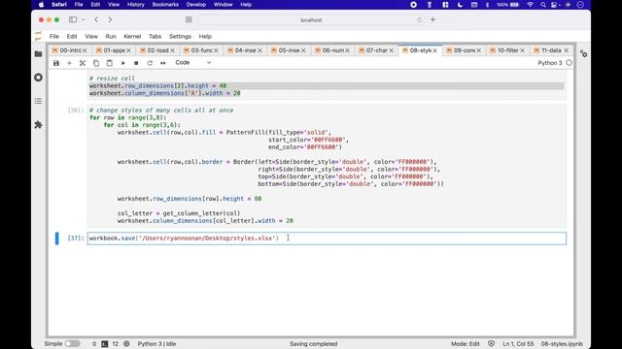Open the JupyterLab Help menu
This screenshot has height=349, width=622.
coord(205,37)
